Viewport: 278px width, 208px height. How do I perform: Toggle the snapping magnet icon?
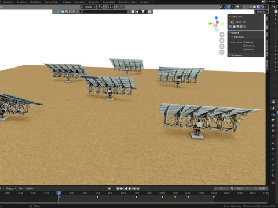click(x=106, y=7)
